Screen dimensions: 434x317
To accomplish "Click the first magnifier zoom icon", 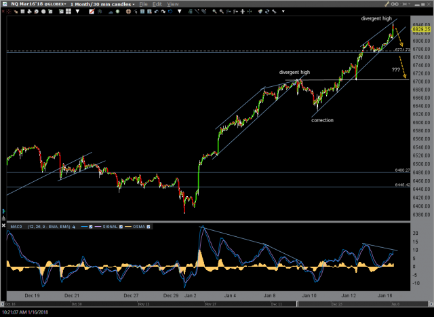I will 214,12.
